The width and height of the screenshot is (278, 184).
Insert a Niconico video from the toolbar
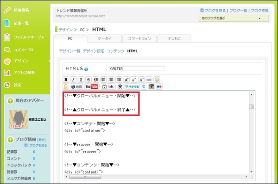(108, 86)
